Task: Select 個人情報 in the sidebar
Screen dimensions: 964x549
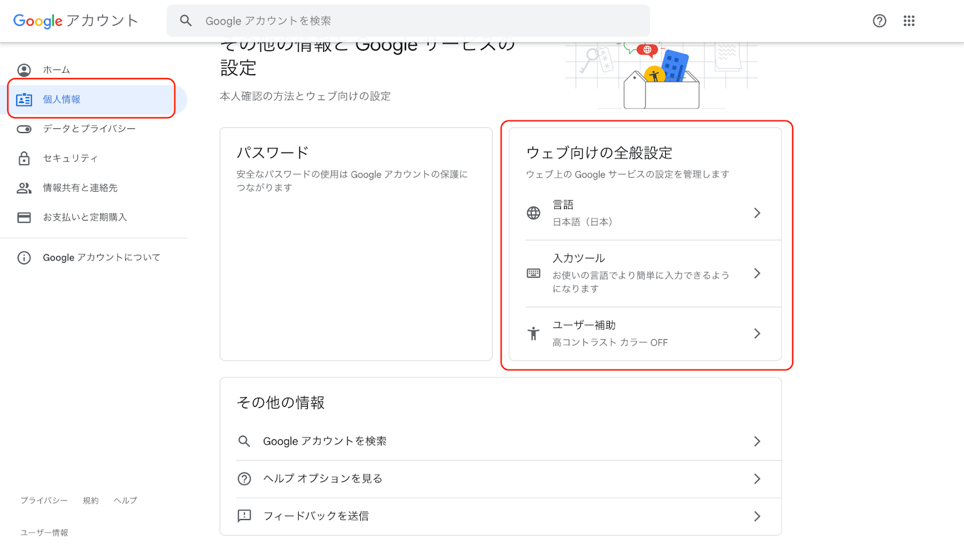Action: [x=94, y=99]
